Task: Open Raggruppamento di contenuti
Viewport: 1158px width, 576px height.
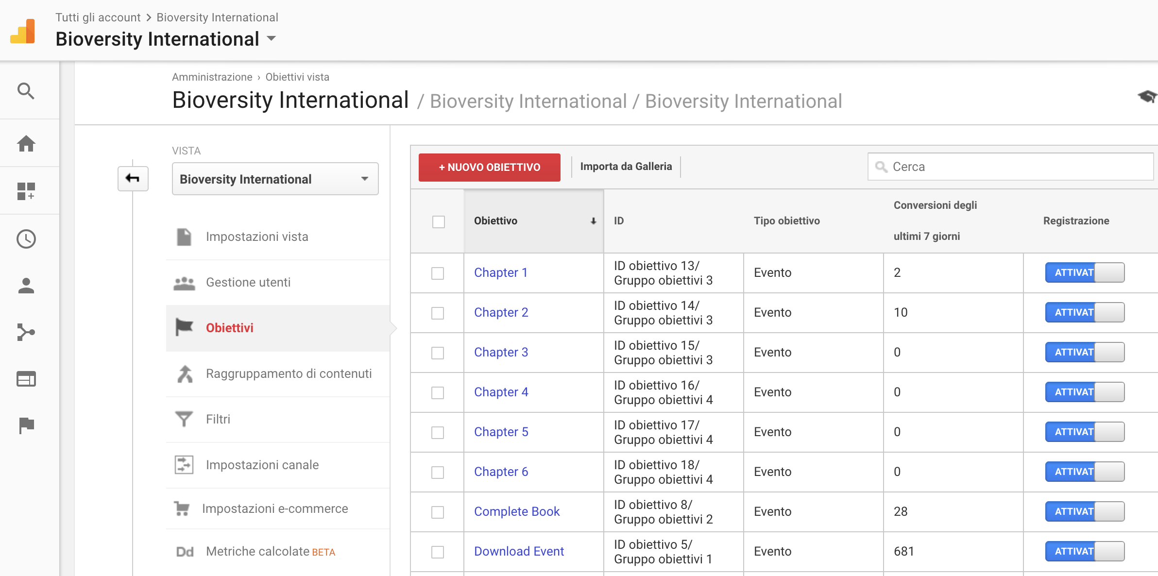Action: pyautogui.click(x=289, y=373)
